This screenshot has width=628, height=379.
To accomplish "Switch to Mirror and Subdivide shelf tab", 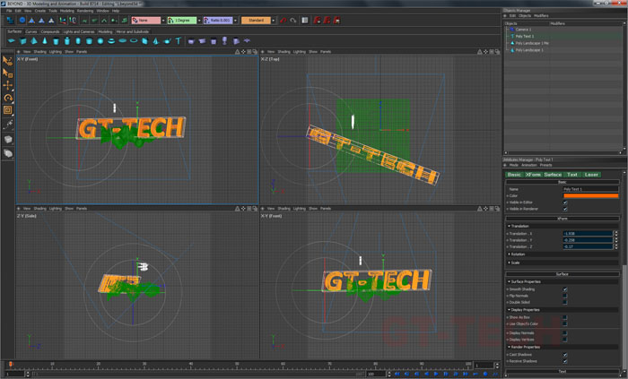I will click(133, 31).
